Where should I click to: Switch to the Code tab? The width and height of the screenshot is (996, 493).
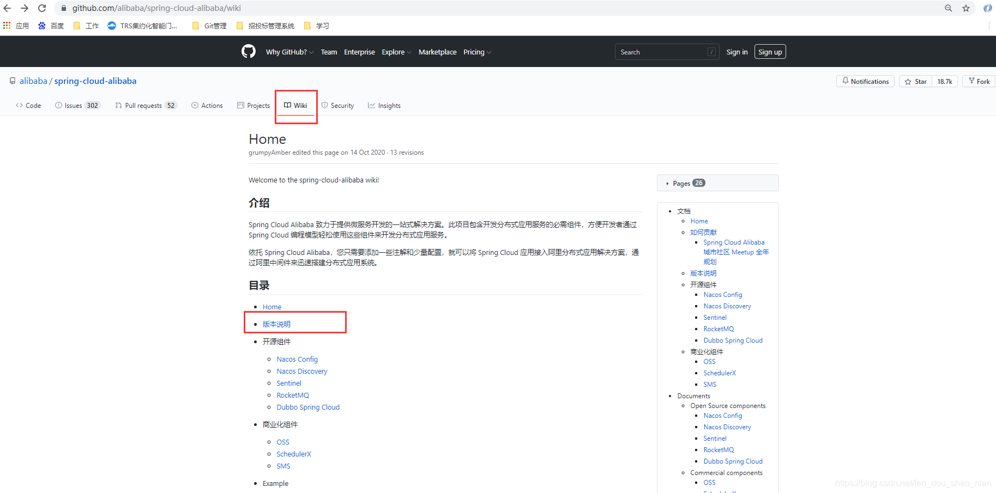[28, 106]
